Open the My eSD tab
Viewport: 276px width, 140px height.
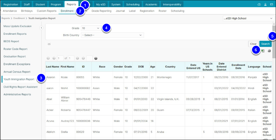(x=101, y=4)
